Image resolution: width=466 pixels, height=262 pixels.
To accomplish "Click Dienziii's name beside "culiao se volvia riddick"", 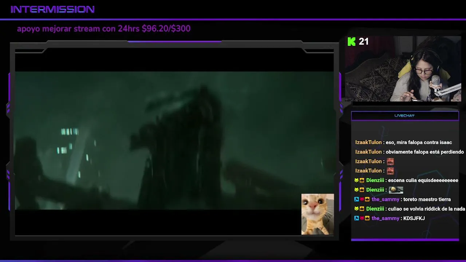I will (375, 209).
